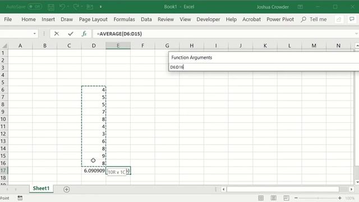Confirm formula with the checkmark icon

tap(71, 34)
